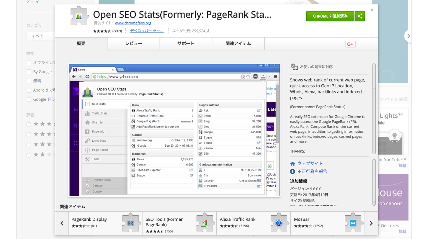Click the background carousel next arrow
This screenshot has width=425, height=239.
[x=408, y=36]
